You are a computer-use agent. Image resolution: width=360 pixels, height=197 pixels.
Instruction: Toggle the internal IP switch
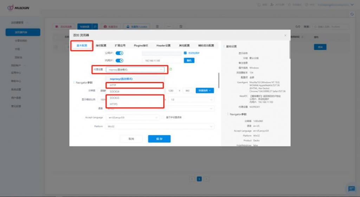tap(120, 61)
